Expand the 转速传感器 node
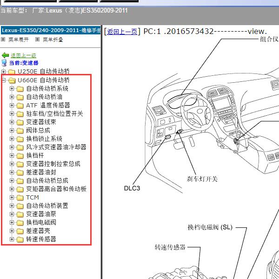 pyautogui.click(x=12, y=239)
